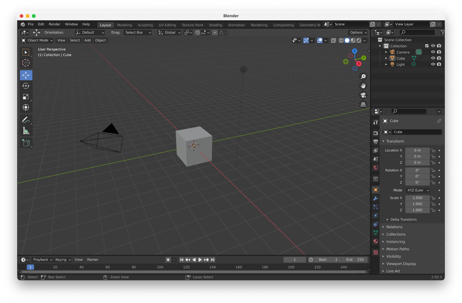Expand the Delta Transform panel
Viewport: 462px width, 303px height.
coord(403,219)
